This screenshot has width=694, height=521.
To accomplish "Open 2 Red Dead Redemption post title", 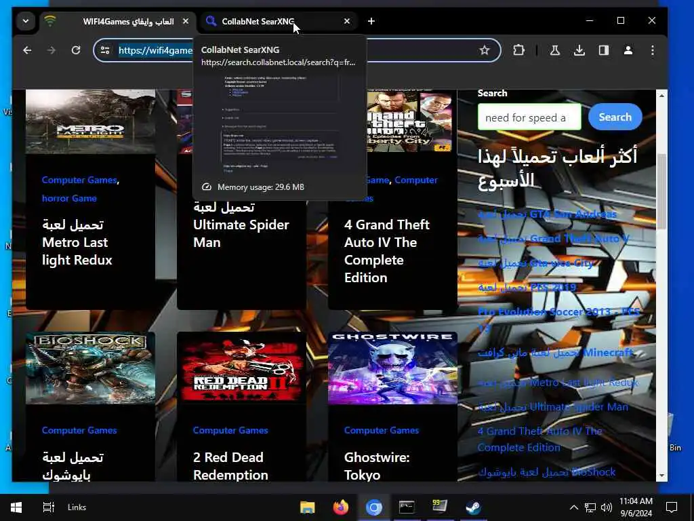I will [x=230, y=466].
